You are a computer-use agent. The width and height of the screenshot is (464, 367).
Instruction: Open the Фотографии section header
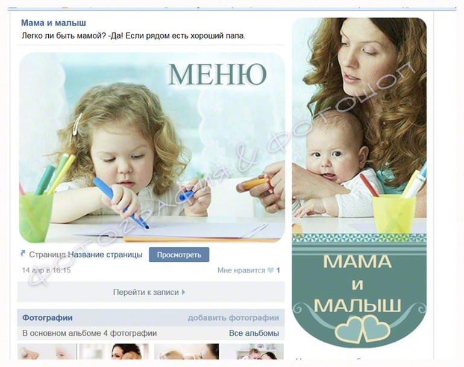48,318
